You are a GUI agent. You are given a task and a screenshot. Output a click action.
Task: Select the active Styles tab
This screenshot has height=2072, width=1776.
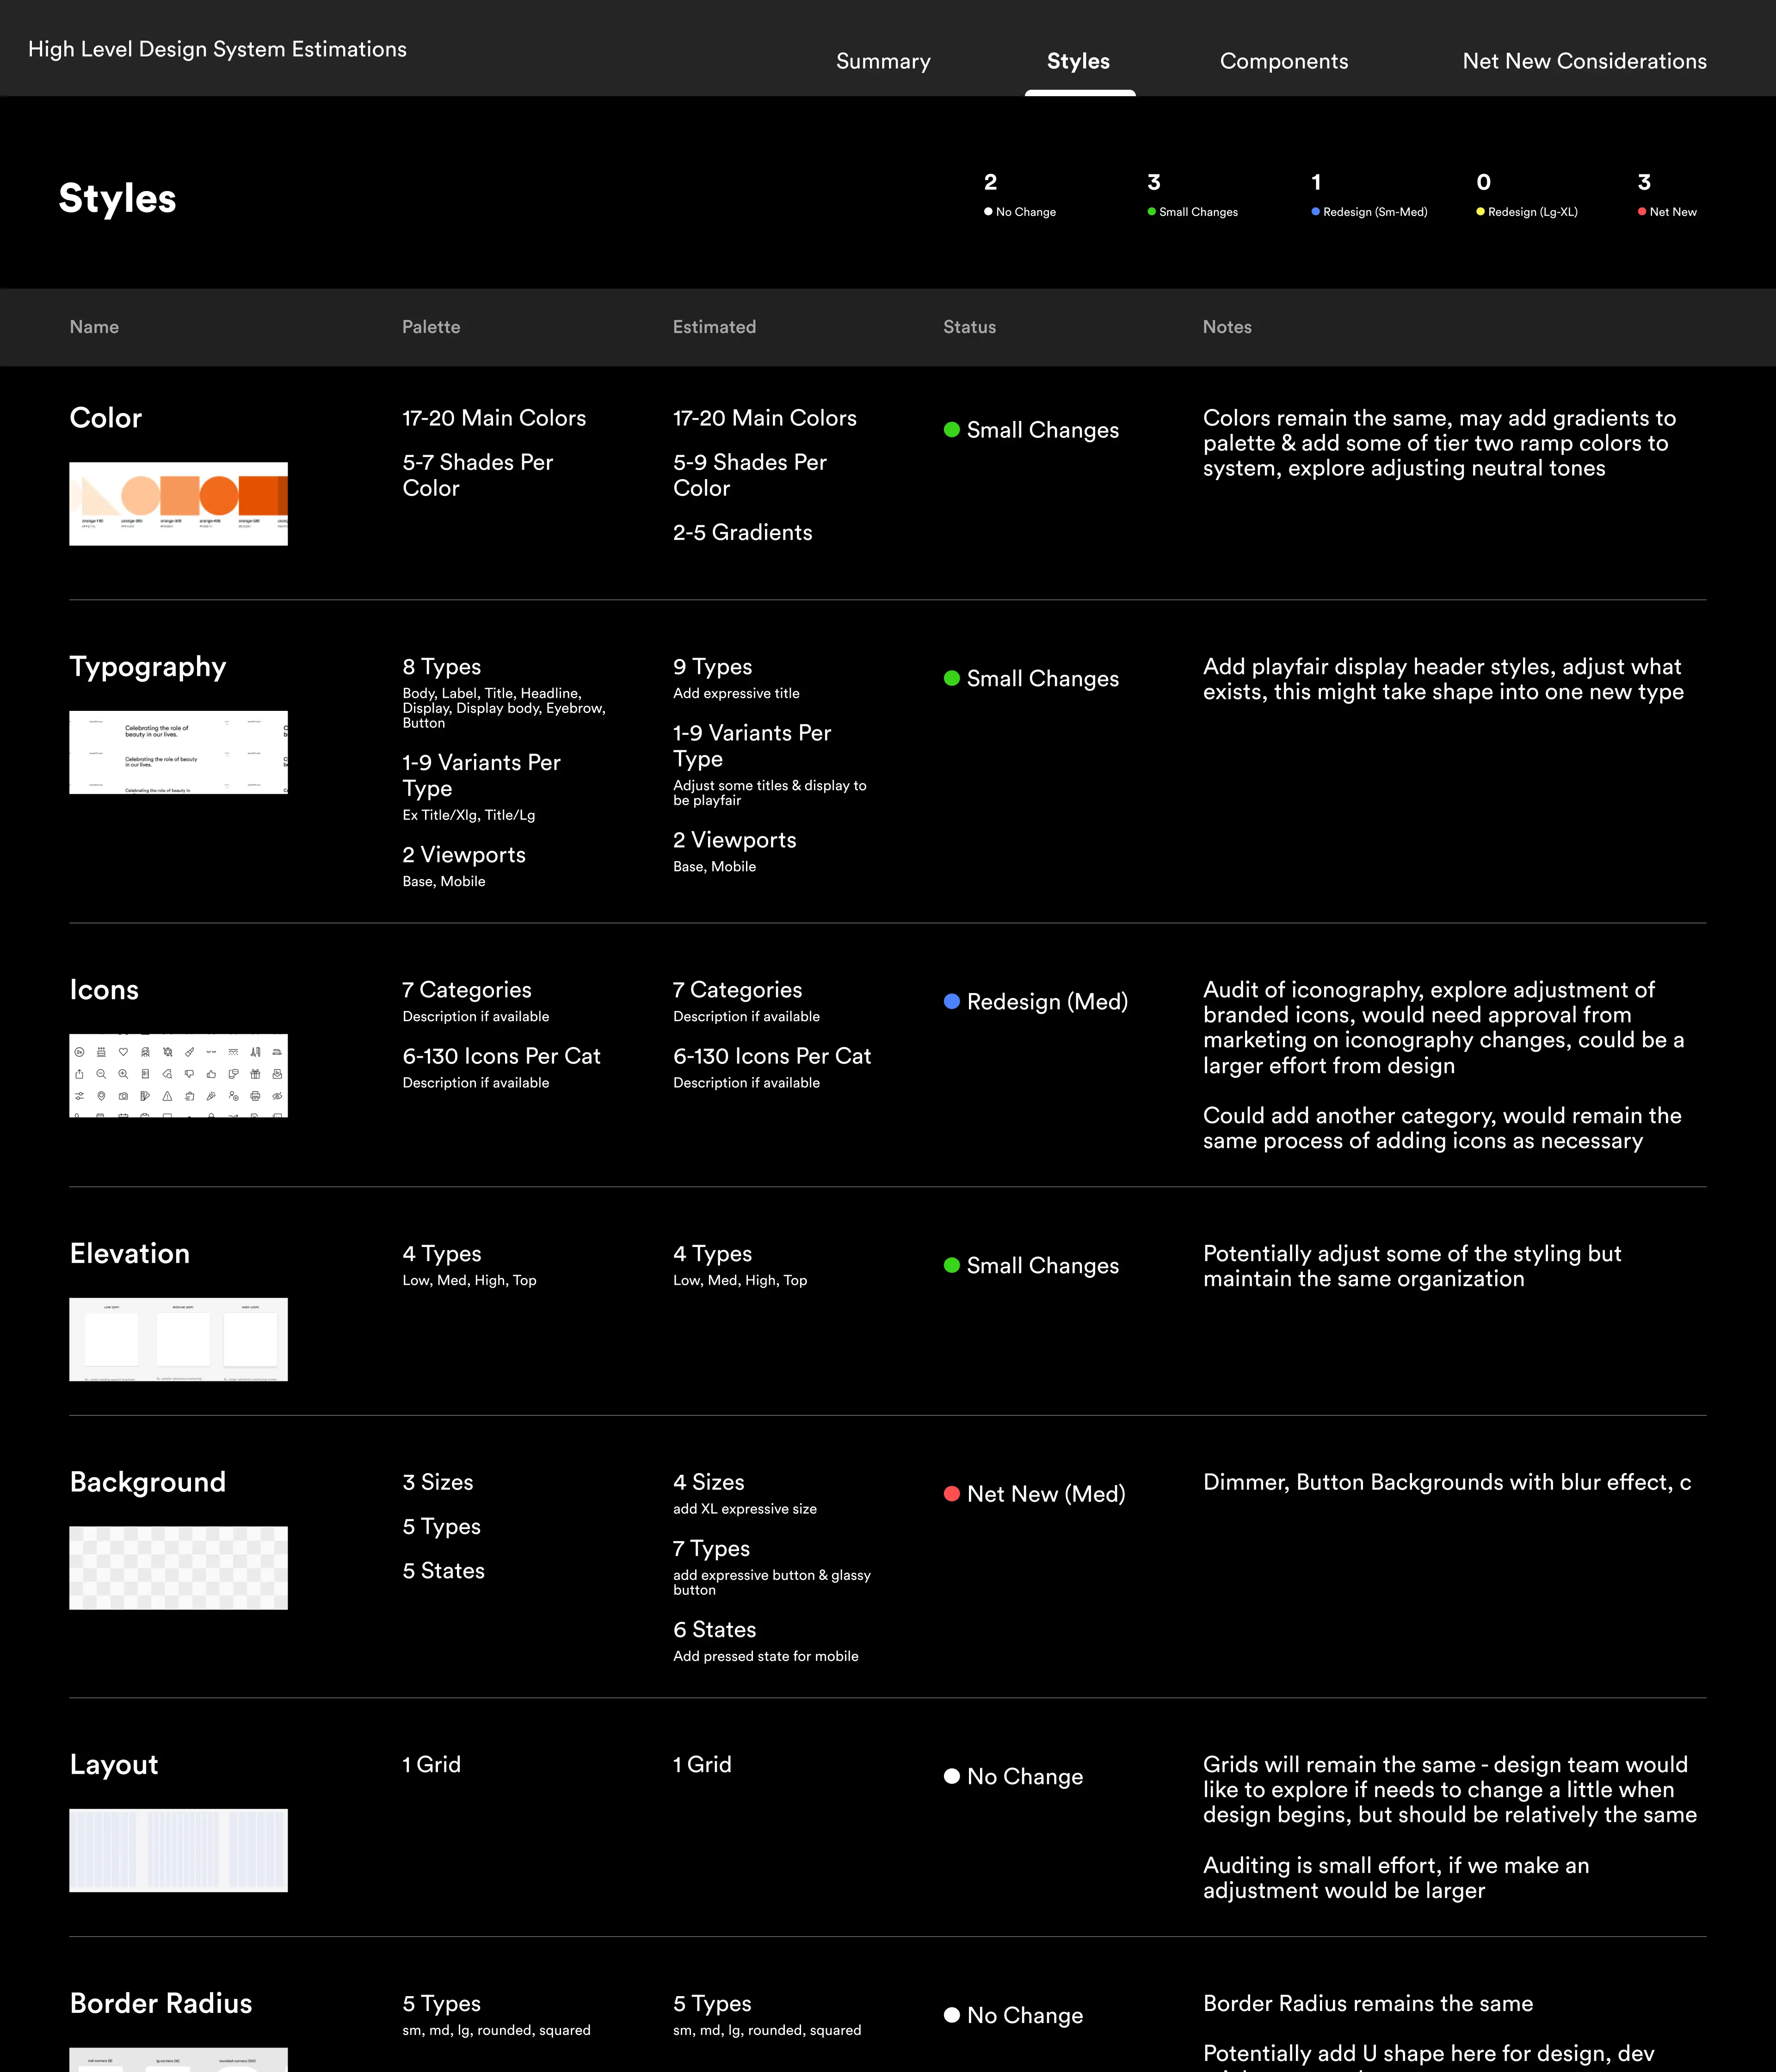1078,61
